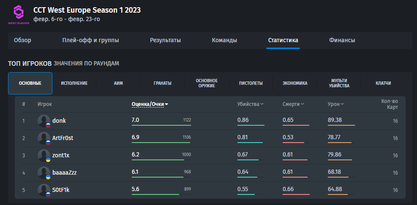Open the Результаты tab
The height and width of the screenshot is (205, 417).
coord(166,40)
